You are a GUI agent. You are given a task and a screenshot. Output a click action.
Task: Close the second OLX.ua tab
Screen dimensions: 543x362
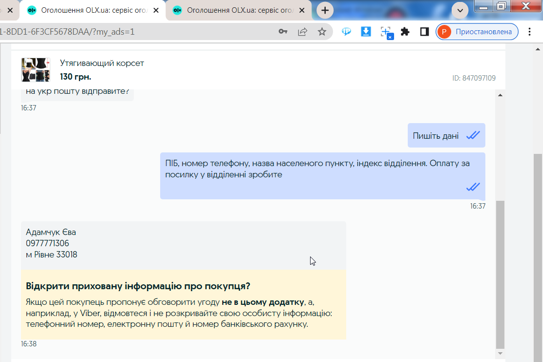(x=302, y=10)
